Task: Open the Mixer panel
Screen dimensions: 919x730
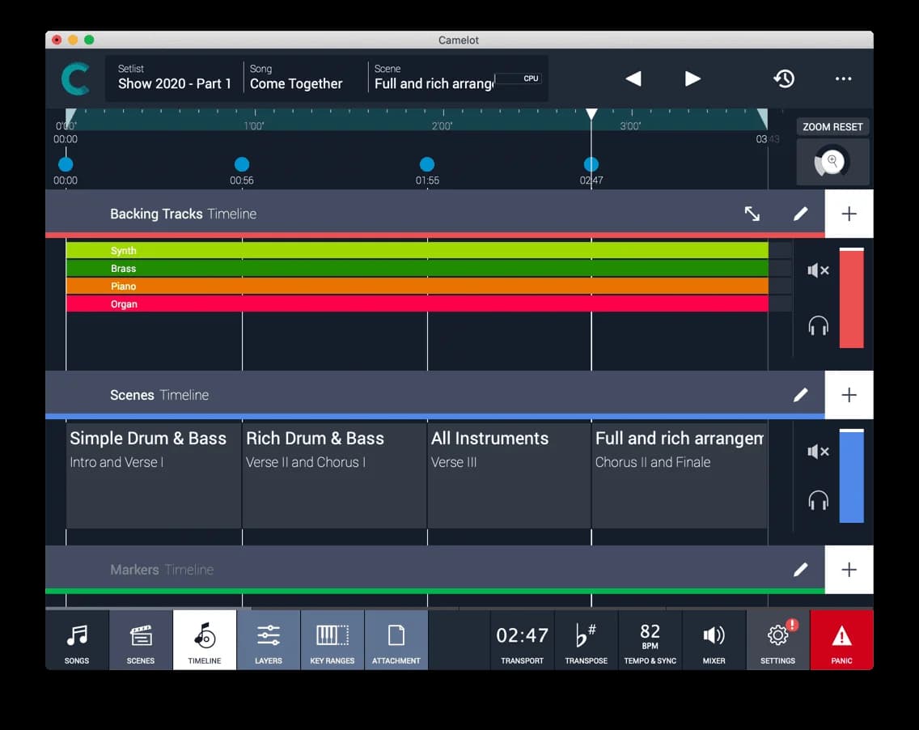Action: pyautogui.click(x=713, y=639)
